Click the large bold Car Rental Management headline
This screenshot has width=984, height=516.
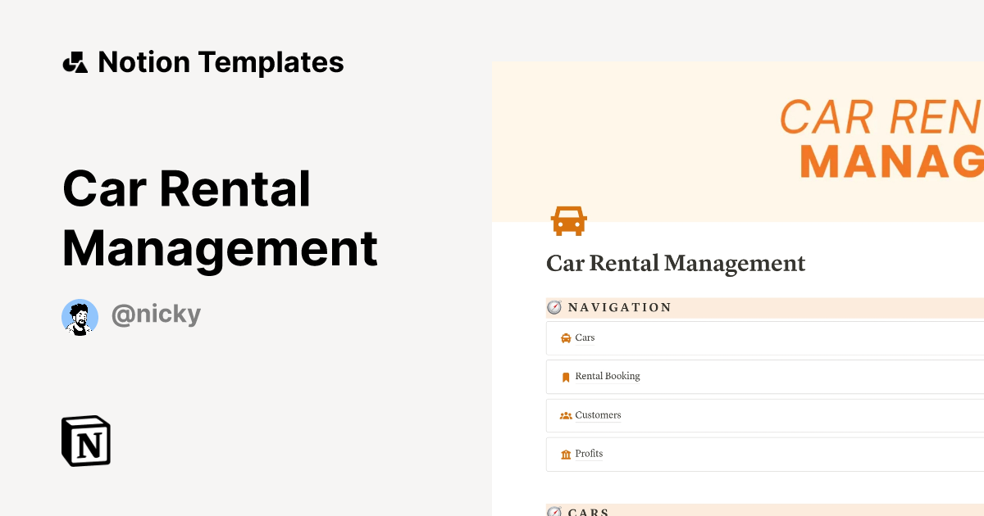[x=220, y=219]
